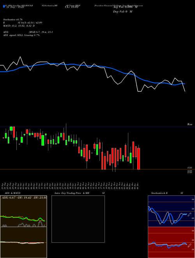Click the rotated '42.51' label in RSI panel

[x=190, y=245]
